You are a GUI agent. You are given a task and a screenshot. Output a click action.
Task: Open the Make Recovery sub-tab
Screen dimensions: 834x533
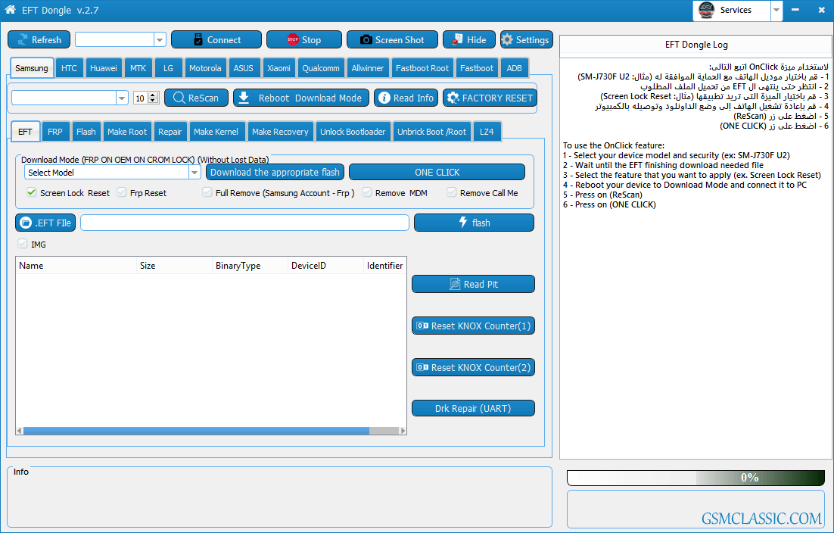(x=280, y=132)
